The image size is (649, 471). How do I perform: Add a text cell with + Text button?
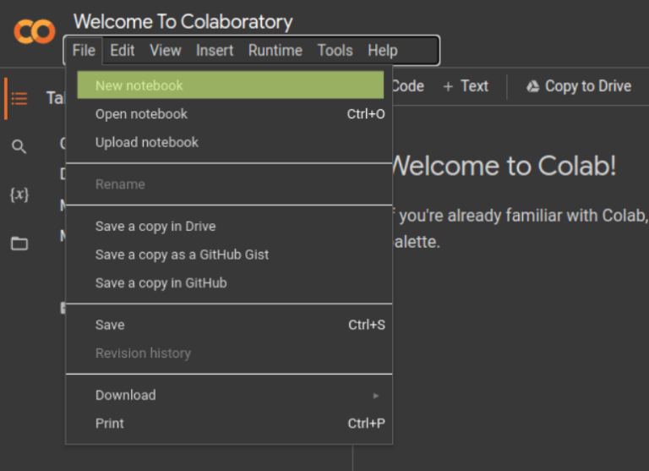click(x=466, y=86)
